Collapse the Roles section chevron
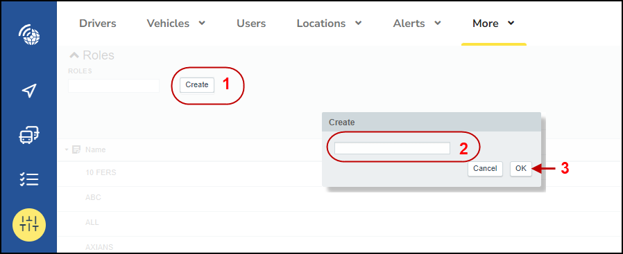623x254 pixels. pos(74,55)
